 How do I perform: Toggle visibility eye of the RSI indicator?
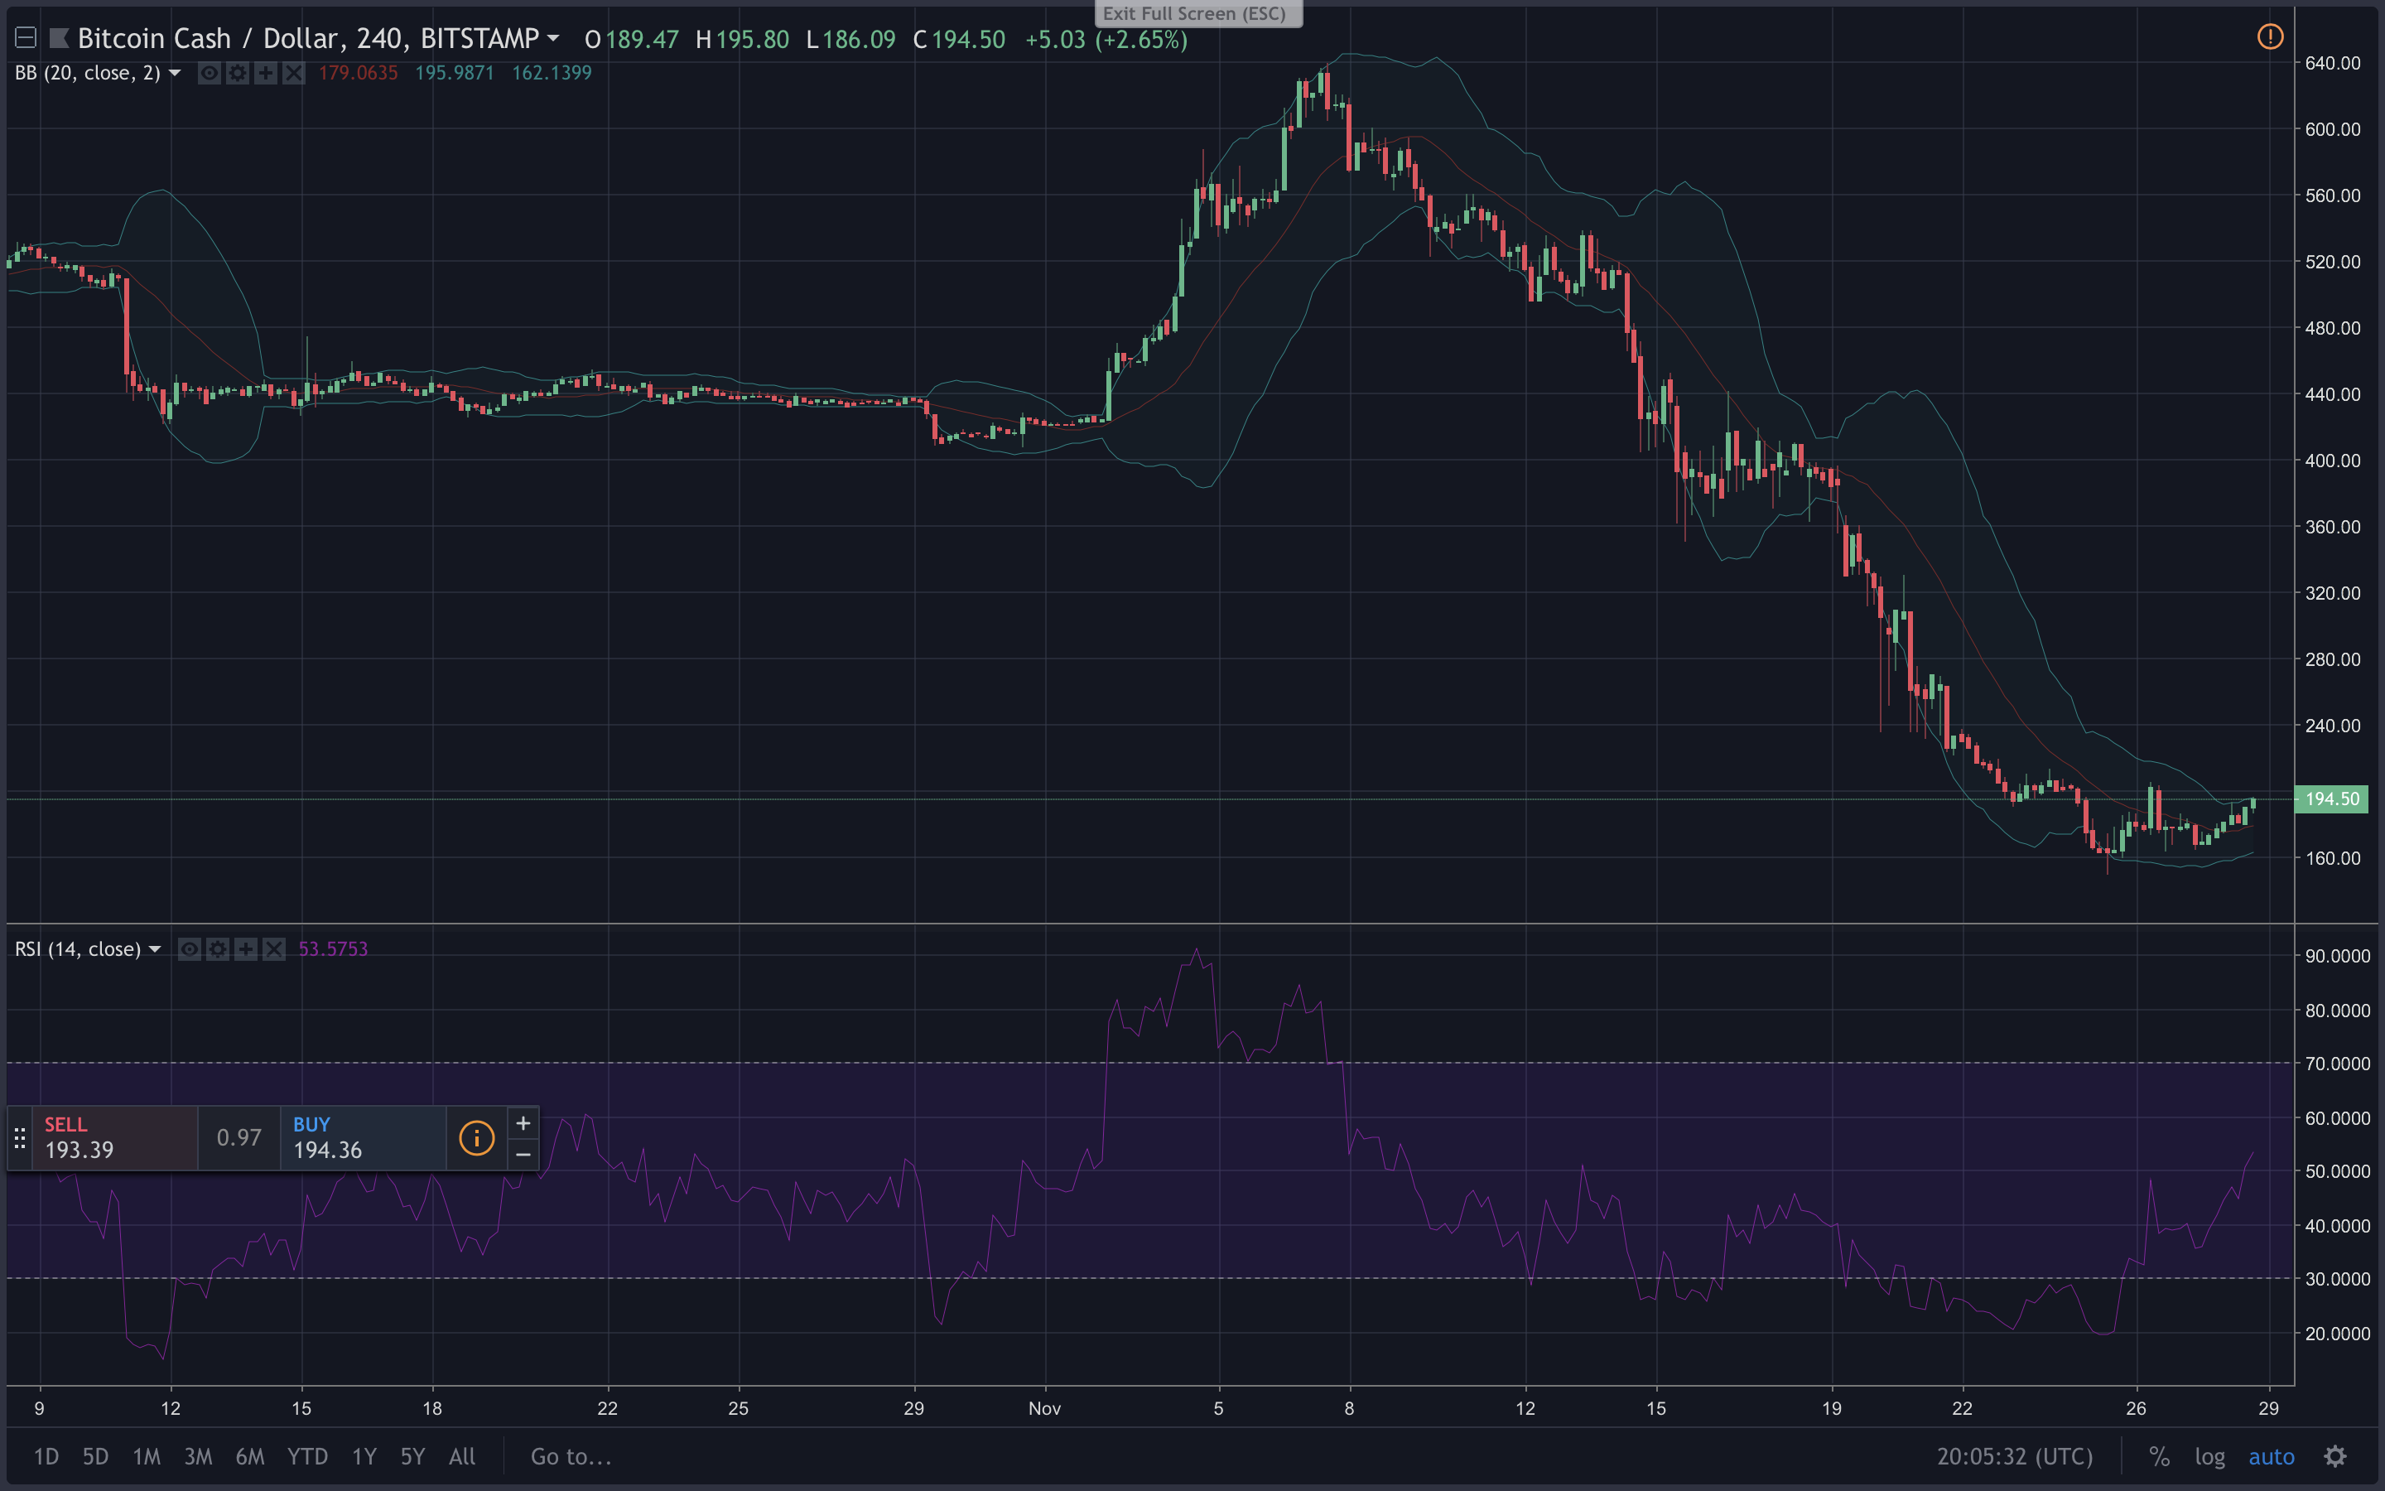189,948
